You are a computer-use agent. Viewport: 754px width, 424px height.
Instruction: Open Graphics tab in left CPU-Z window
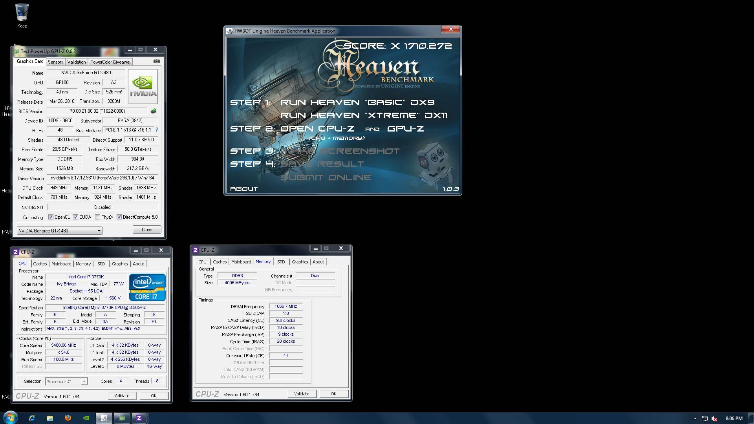tap(120, 264)
